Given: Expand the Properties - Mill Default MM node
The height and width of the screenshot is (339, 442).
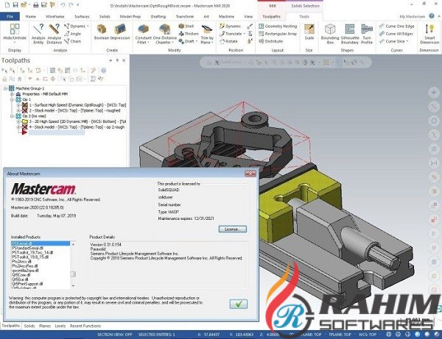Looking at the screenshot, I should (x=11, y=94).
